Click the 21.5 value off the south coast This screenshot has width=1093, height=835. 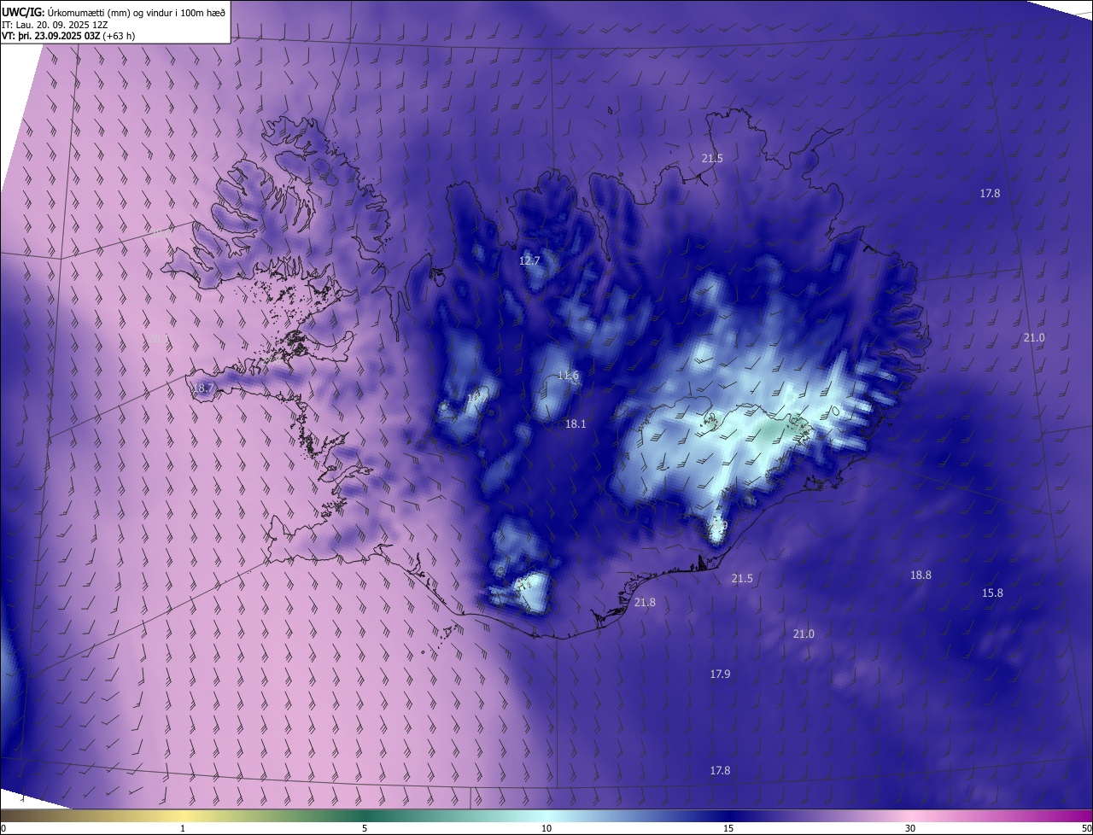[x=742, y=578]
